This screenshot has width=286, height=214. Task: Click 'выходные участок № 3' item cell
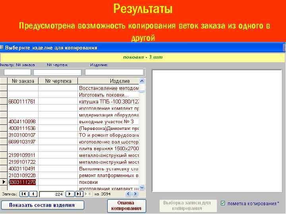(x=108, y=122)
